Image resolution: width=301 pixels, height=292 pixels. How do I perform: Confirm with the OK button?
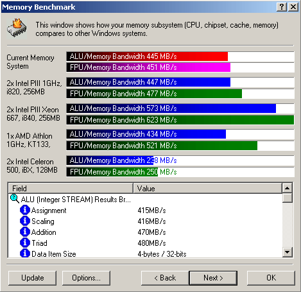(x=271, y=278)
